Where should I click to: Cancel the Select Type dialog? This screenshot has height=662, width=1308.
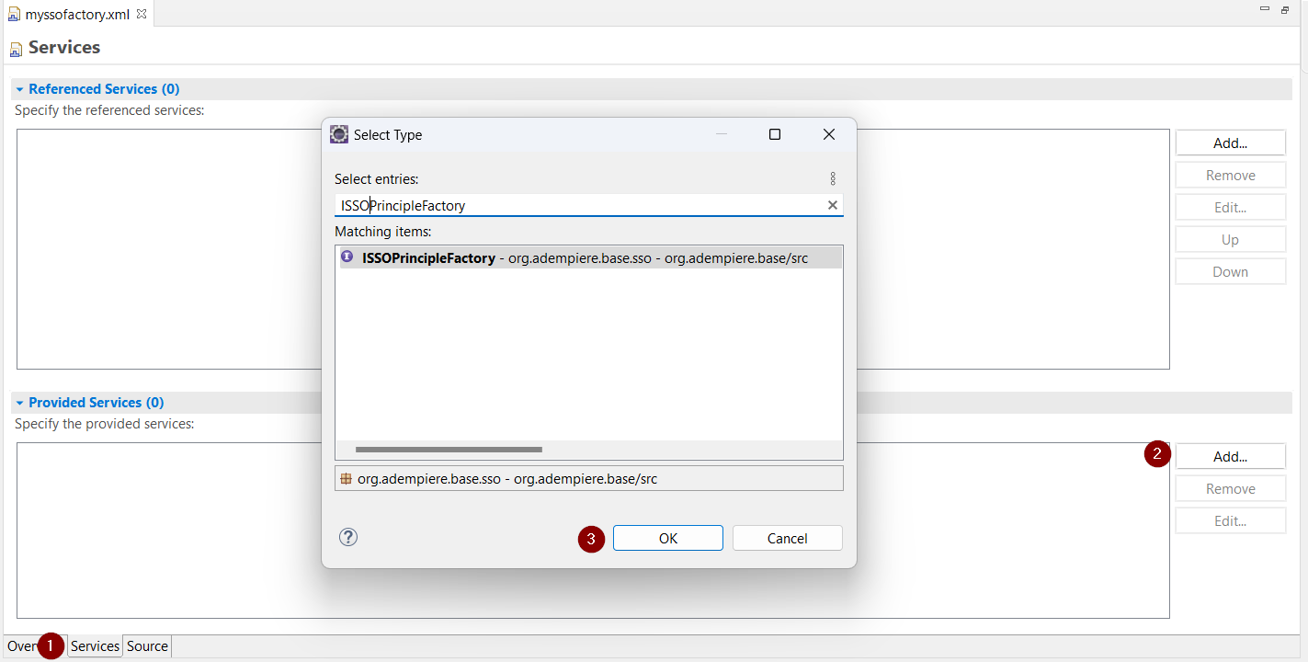point(787,538)
